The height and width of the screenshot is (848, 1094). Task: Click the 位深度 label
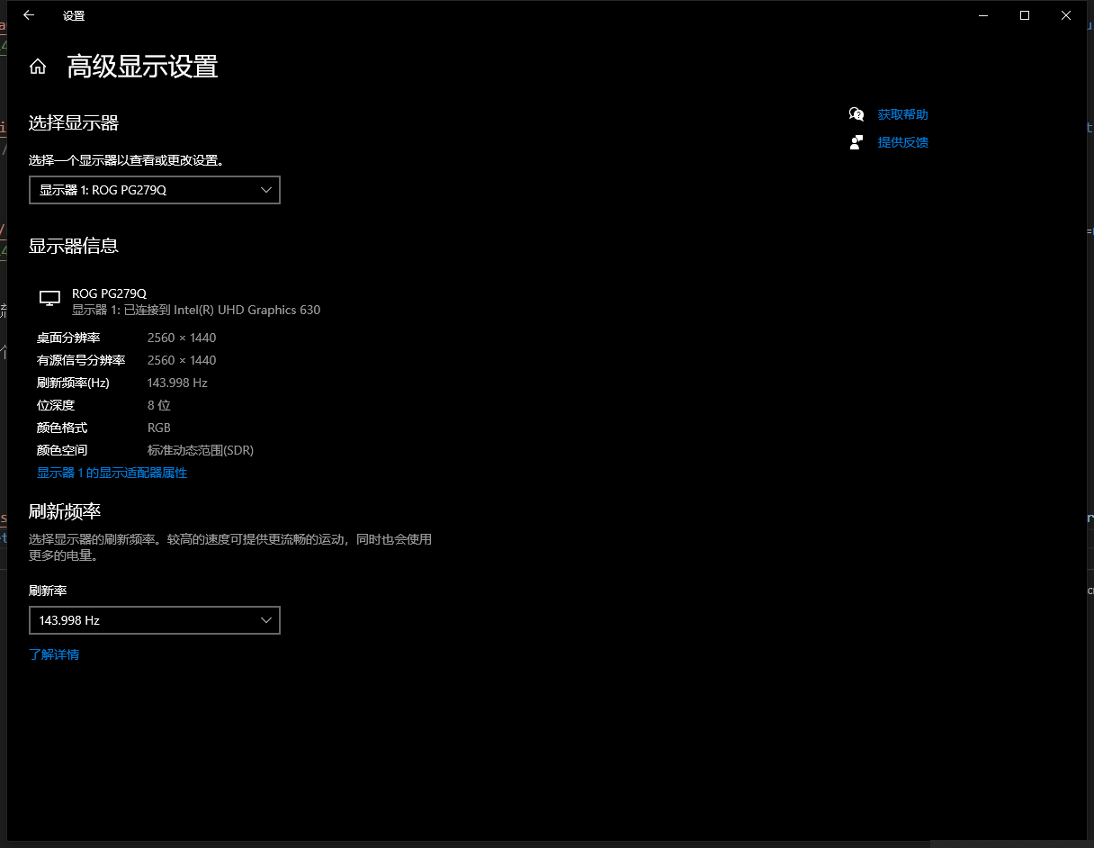tap(56, 405)
